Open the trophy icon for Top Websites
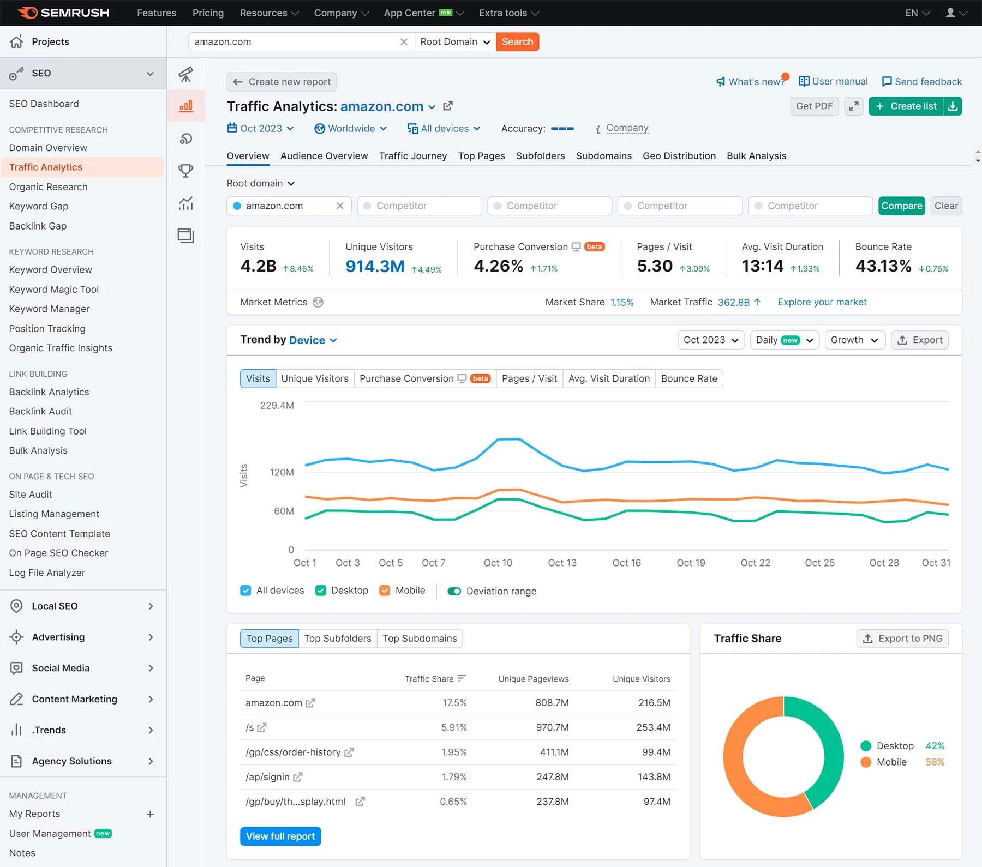 click(185, 171)
